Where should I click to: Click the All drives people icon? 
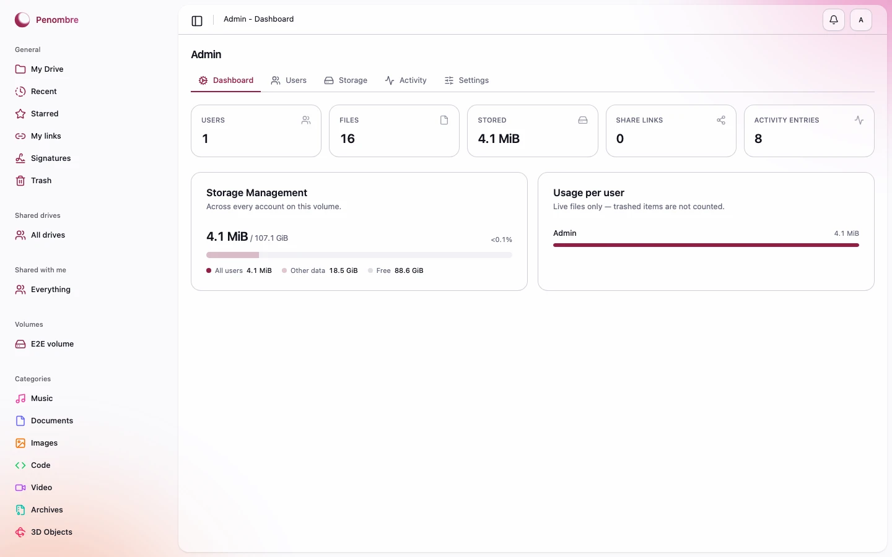[x=20, y=235]
